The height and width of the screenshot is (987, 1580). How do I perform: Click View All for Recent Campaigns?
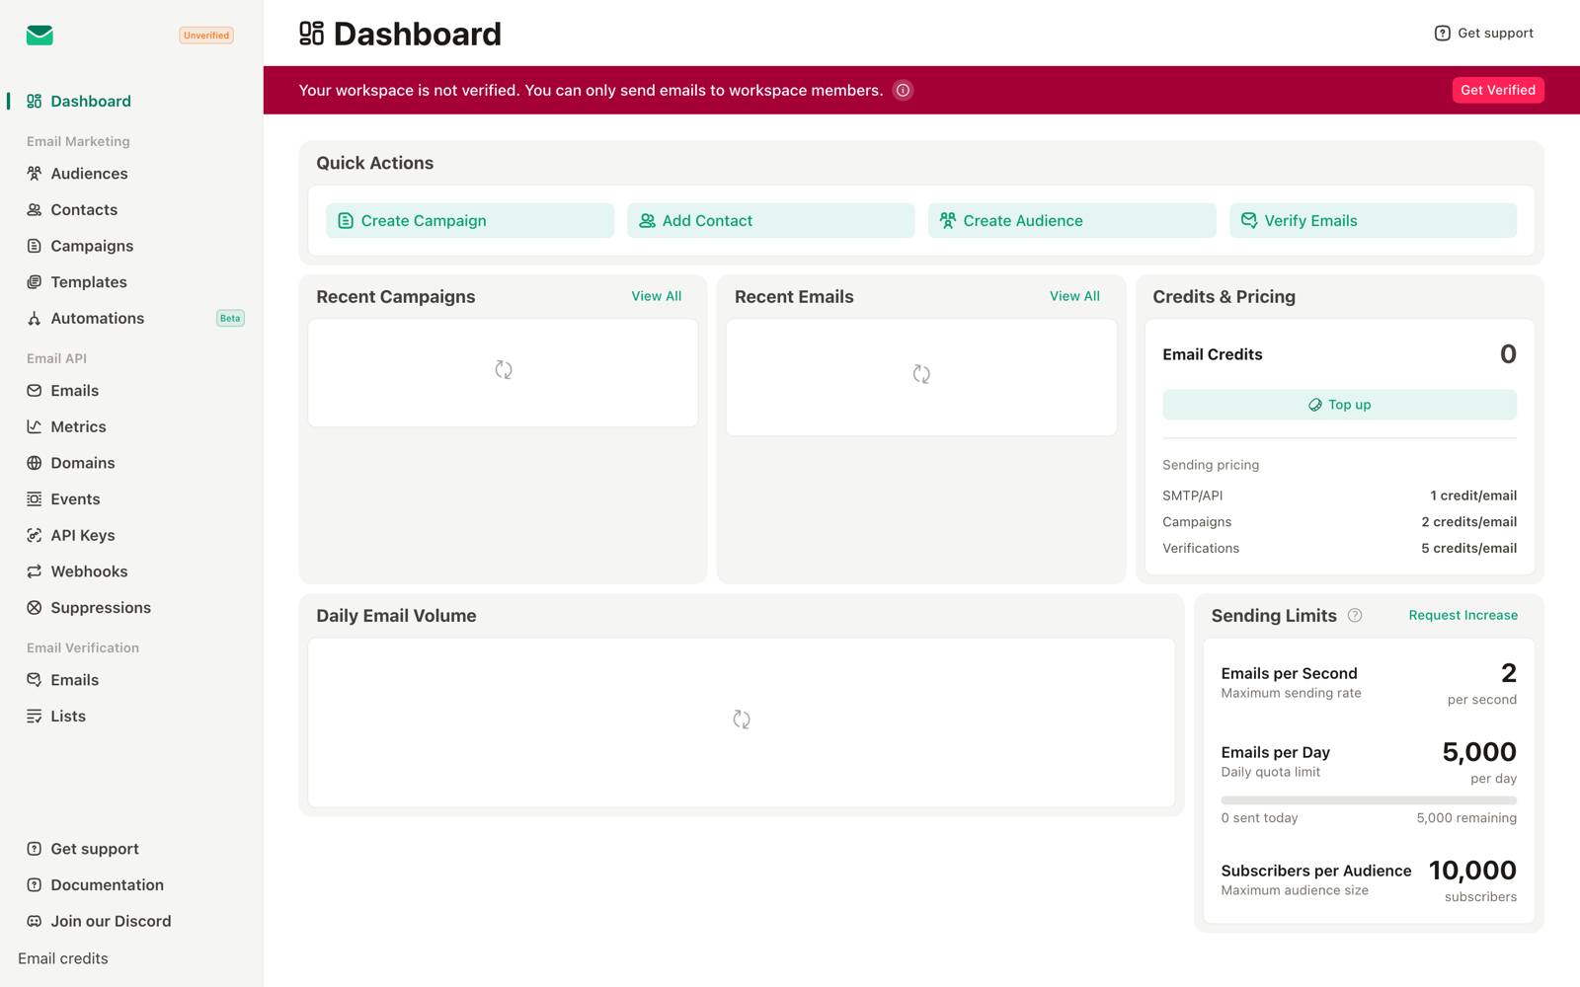[x=656, y=296]
